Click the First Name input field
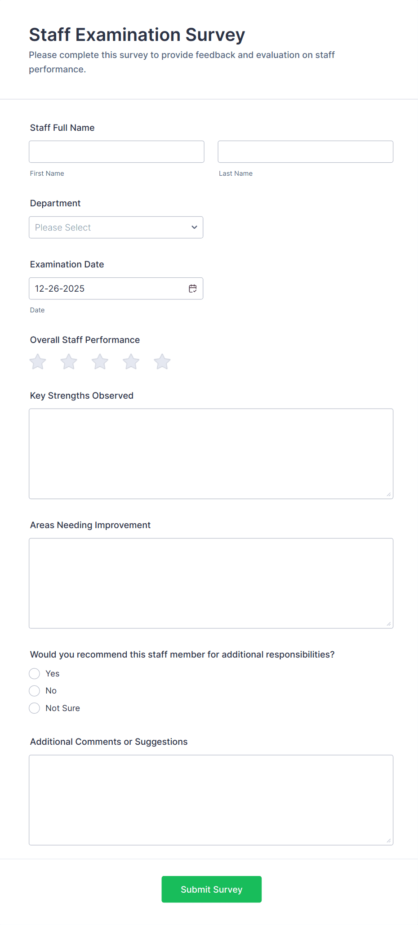Viewport: 418px width, 925px height. [116, 151]
